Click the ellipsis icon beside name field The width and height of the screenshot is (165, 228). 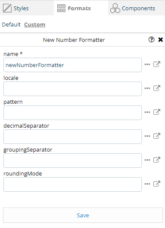point(147,64)
